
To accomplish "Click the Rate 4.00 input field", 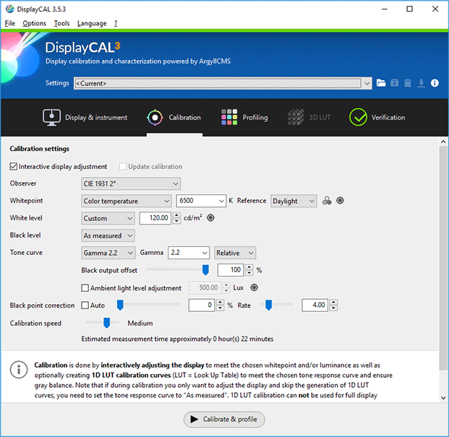I will click(x=315, y=305).
